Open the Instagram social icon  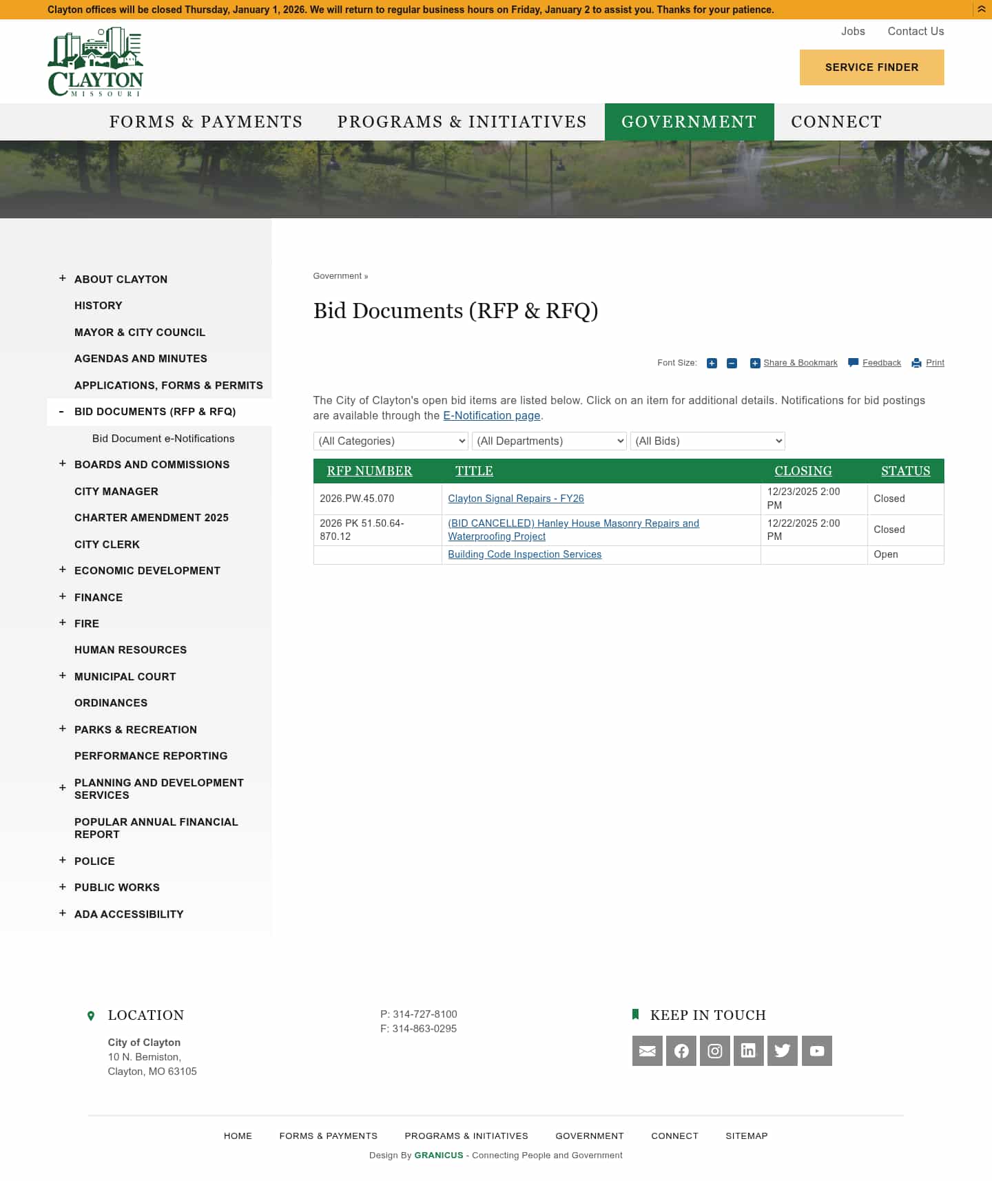714,1051
